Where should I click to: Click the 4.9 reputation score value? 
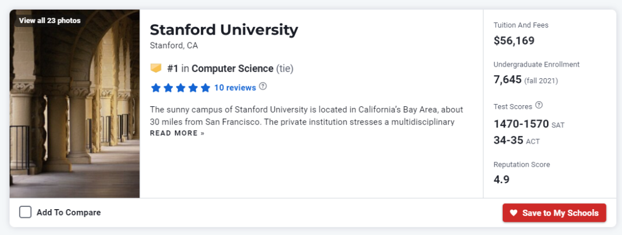pyautogui.click(x=502, y=180)
